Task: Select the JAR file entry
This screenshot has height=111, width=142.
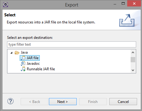Action: point(30,58)
